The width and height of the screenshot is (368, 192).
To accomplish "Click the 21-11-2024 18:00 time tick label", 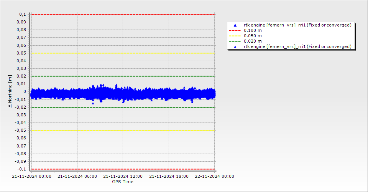I will [x=169, y=177].
